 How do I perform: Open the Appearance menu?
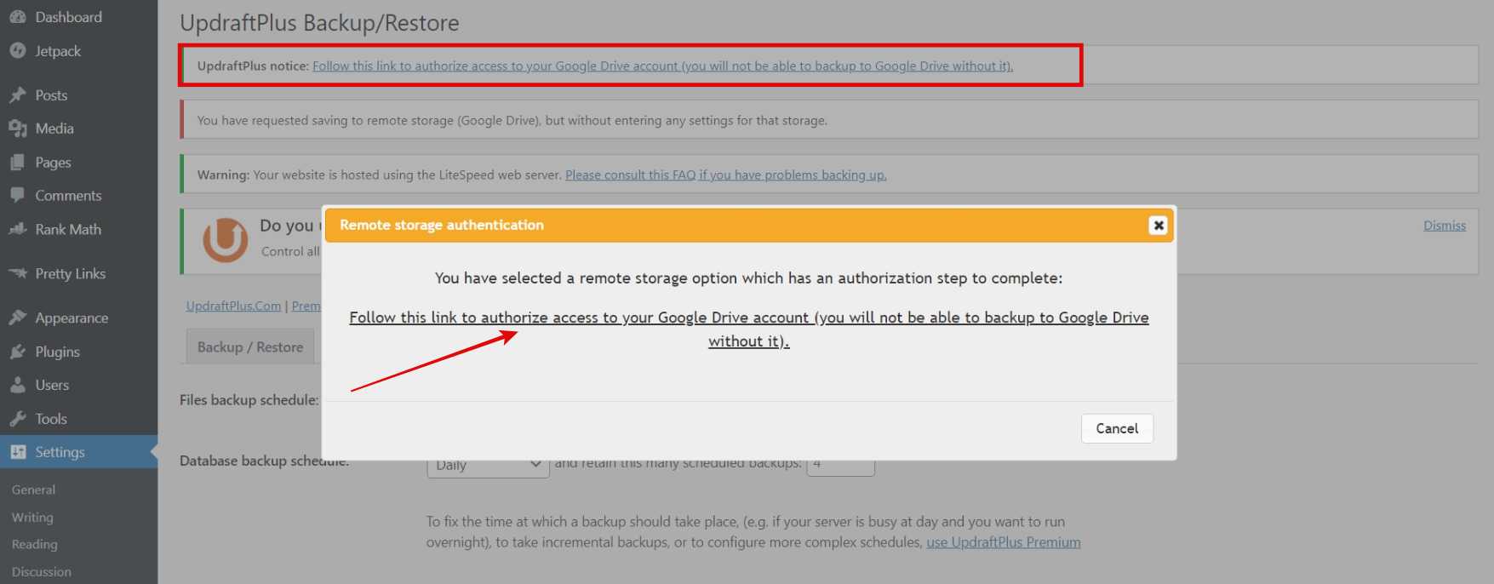point(72,318)
